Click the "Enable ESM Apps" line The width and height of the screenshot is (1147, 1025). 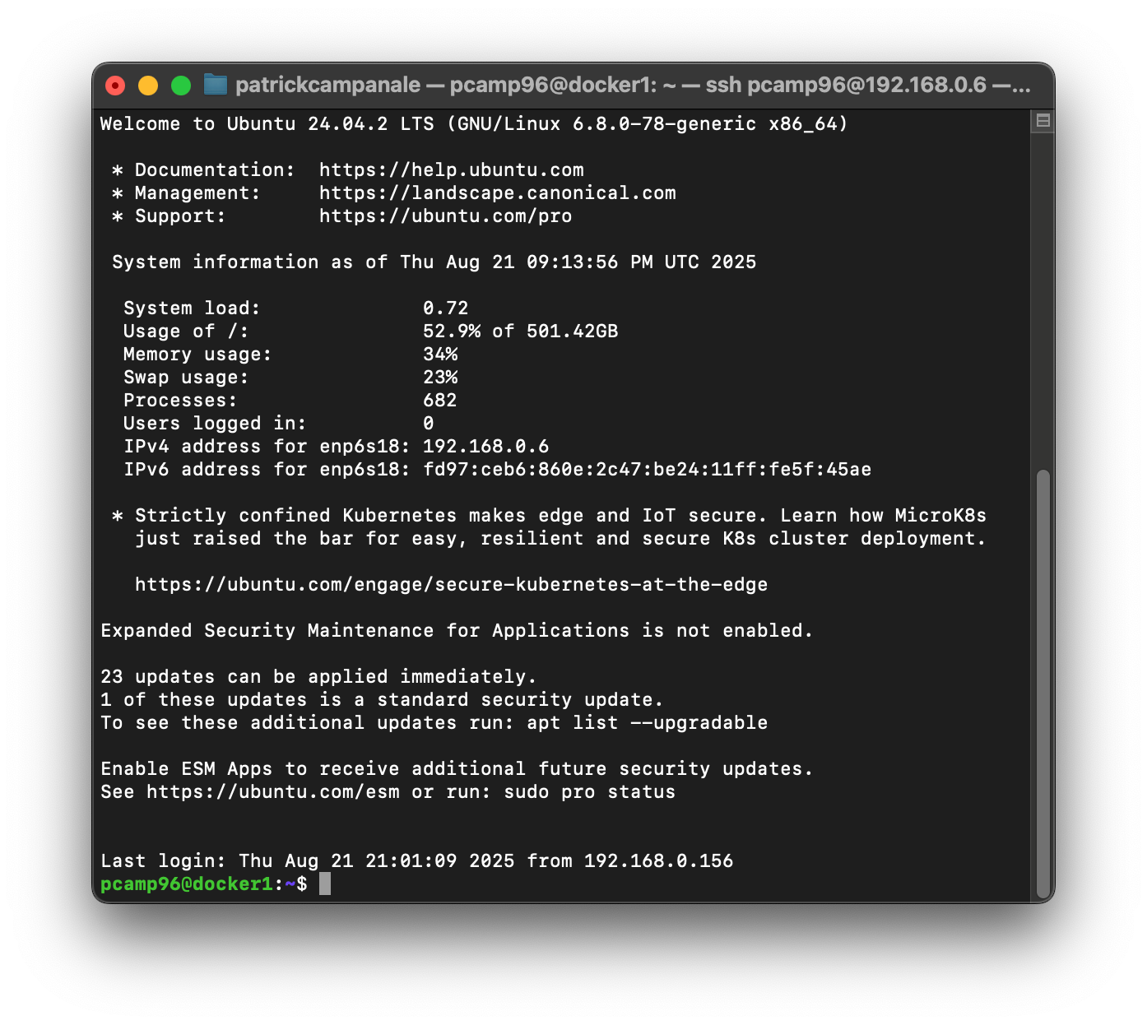(x=457, y=769)
